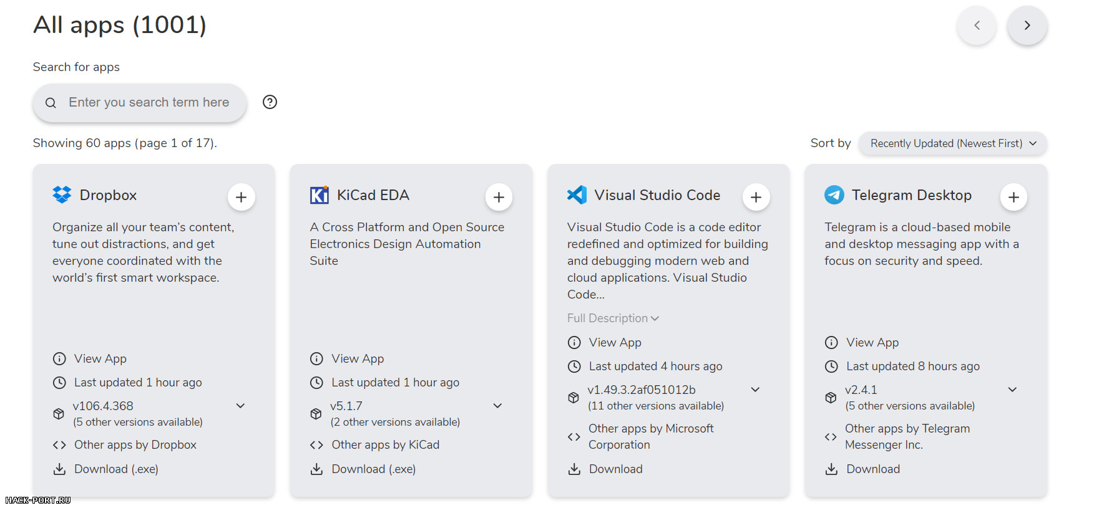This screenshot has height=508, width=1094.
Task: Click the download icon on the Dropbox card
Action: 59,469
